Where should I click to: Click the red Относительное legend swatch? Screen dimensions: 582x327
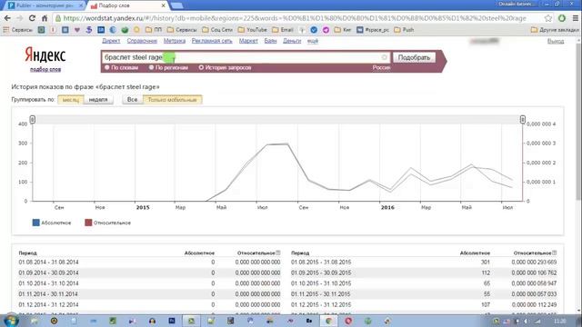click(88, 223)
